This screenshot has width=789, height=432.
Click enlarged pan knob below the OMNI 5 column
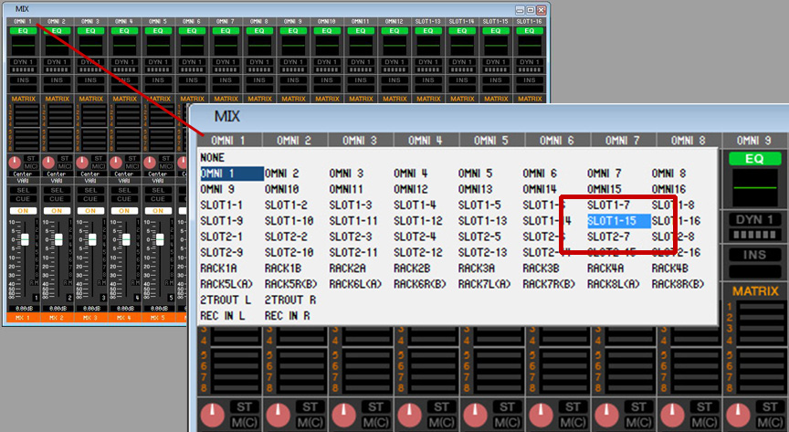pyautogui.click(x=476, y=416)
